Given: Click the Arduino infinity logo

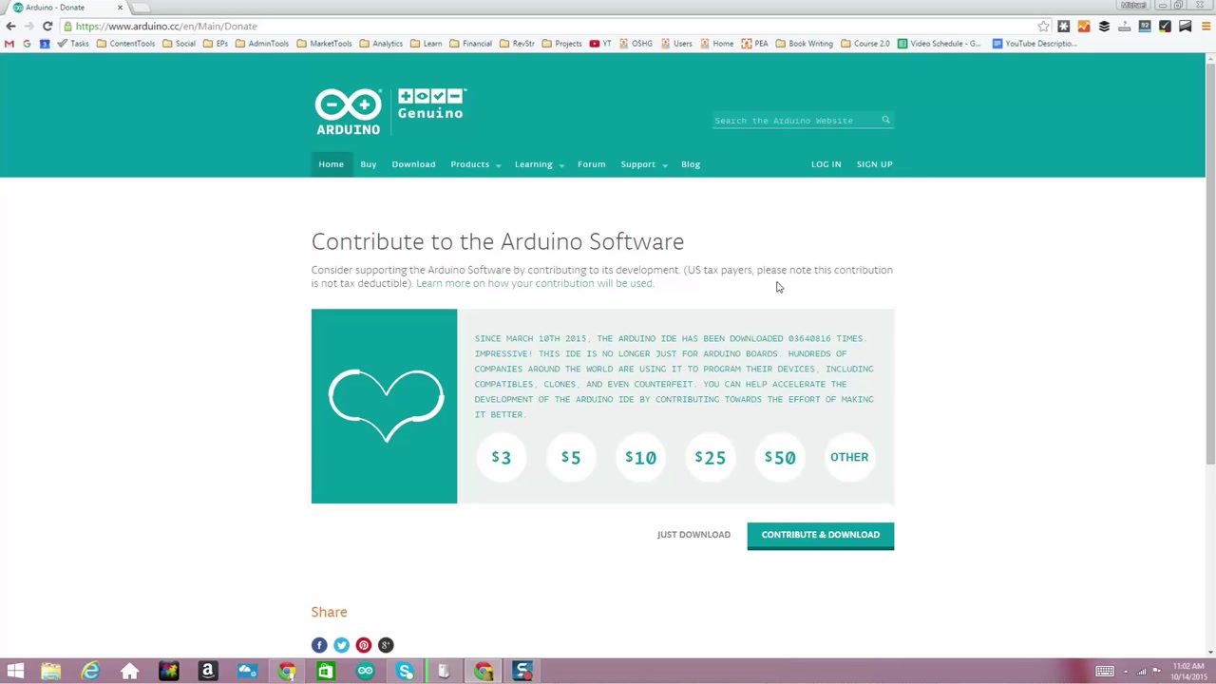Looking at the screenshot, I should pos(348,112).
